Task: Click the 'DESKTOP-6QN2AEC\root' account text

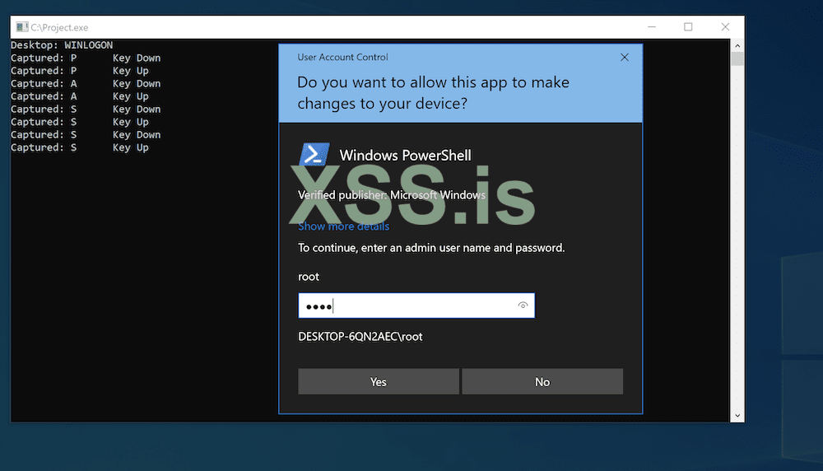Action: point(360,337)
